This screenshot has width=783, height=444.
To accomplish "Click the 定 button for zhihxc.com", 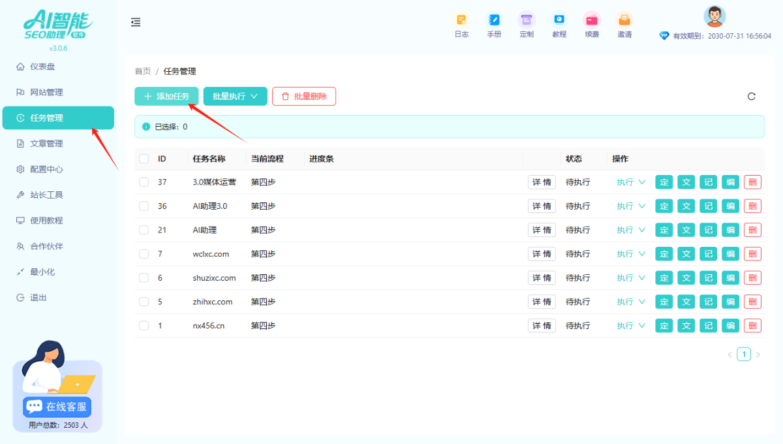I will pyautogui.click(x=664, y=302).
